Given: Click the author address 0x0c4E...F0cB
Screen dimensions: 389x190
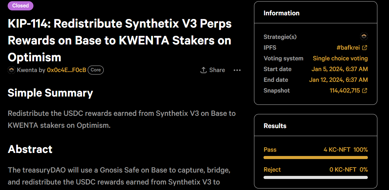Looking at the screenshot, I should 66,70.
